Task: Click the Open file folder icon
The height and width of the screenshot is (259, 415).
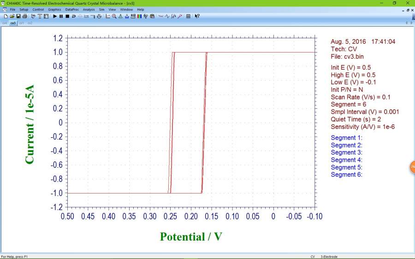Action: pos(12,16)
